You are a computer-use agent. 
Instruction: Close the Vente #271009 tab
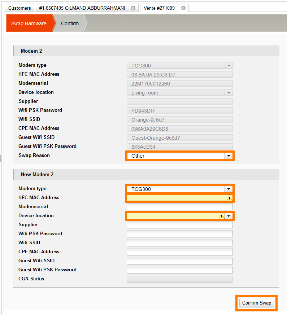(183, 8)
